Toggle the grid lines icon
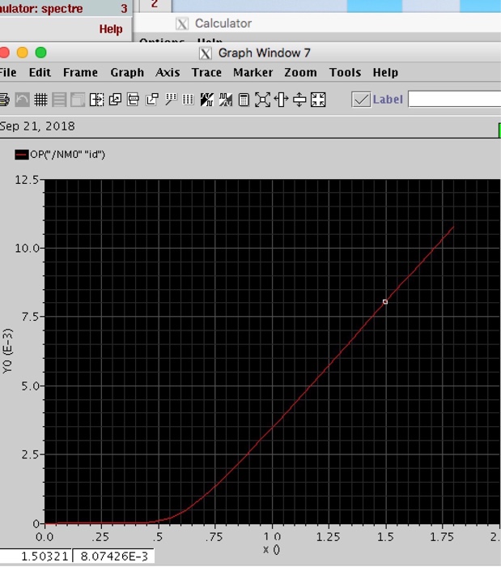The image size is (501, 567). tap(40, 100)
